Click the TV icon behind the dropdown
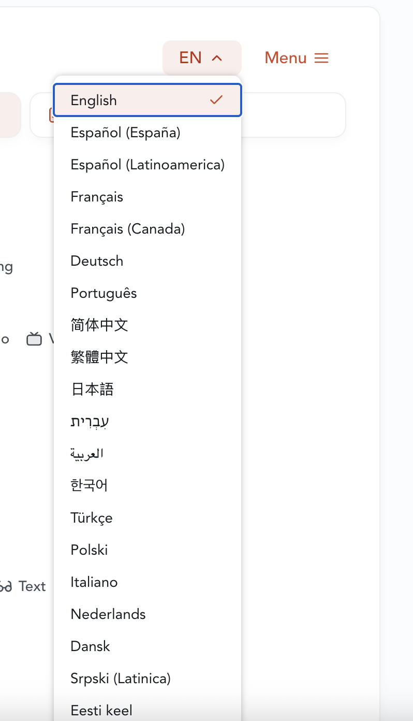This screenshot has height=721, width=413. (34, 340)
